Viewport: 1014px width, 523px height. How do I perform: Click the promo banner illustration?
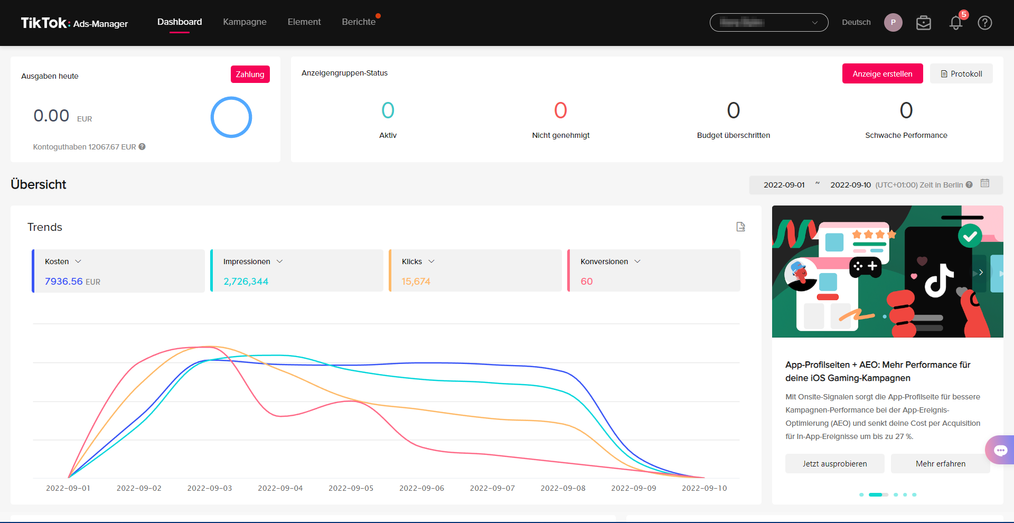click(x=887, y=272)
